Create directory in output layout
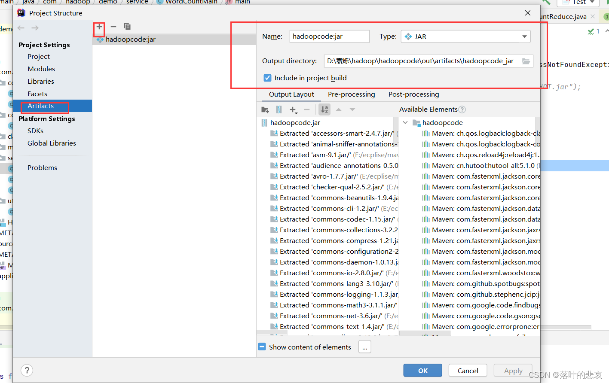Screen dimensions: 609x383 point(265,110)
